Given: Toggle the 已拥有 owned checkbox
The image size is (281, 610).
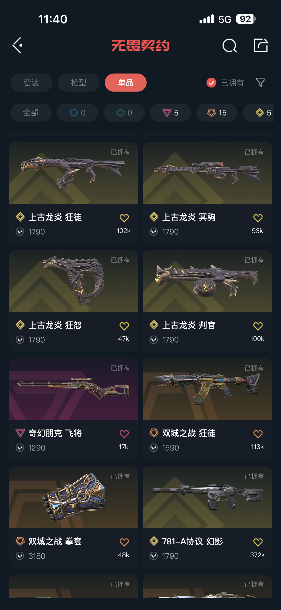Looking at the screenshot, I should (211, 83).
